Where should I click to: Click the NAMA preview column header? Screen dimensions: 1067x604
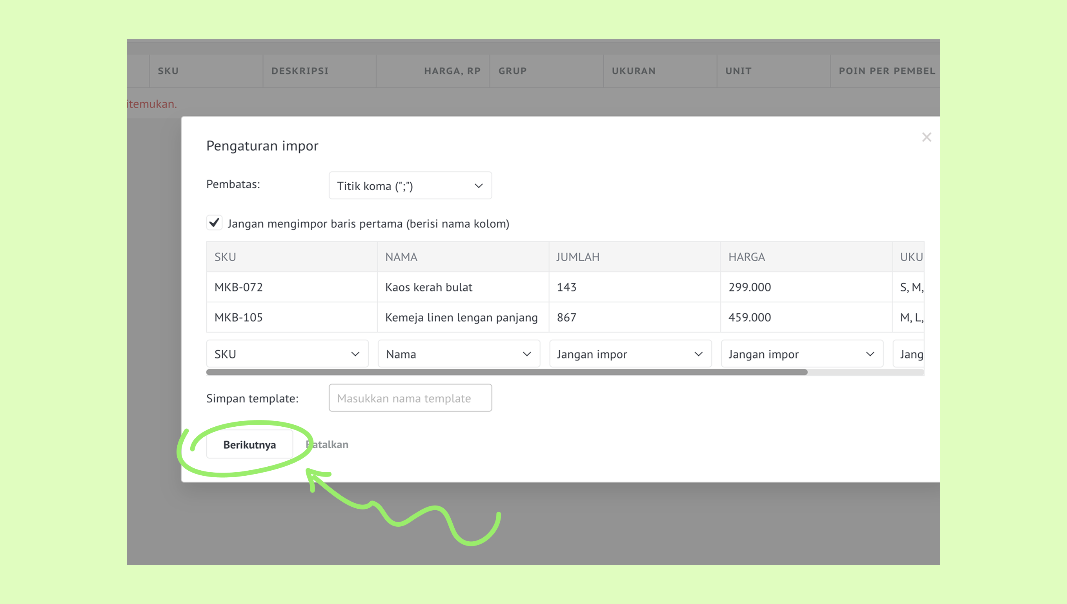[x=463, y=257]
